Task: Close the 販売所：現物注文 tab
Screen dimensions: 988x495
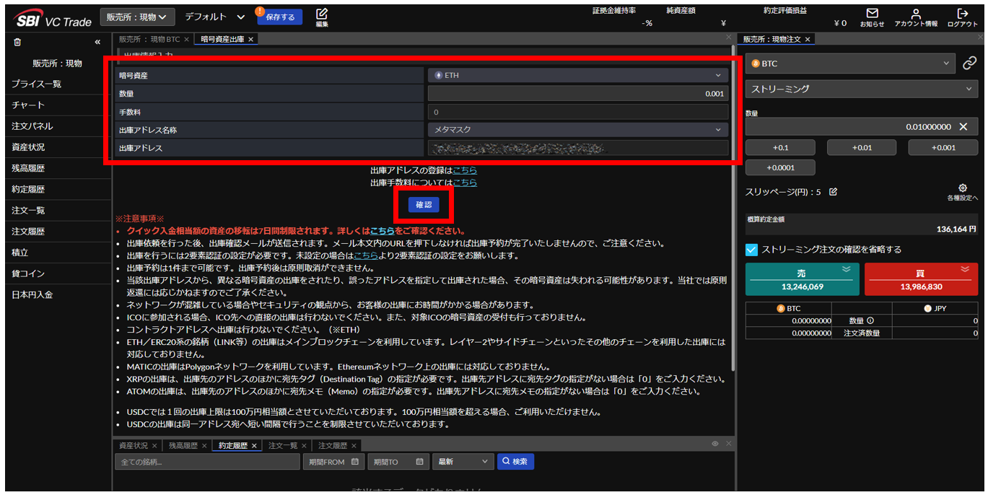Action: tap(808, 40)
